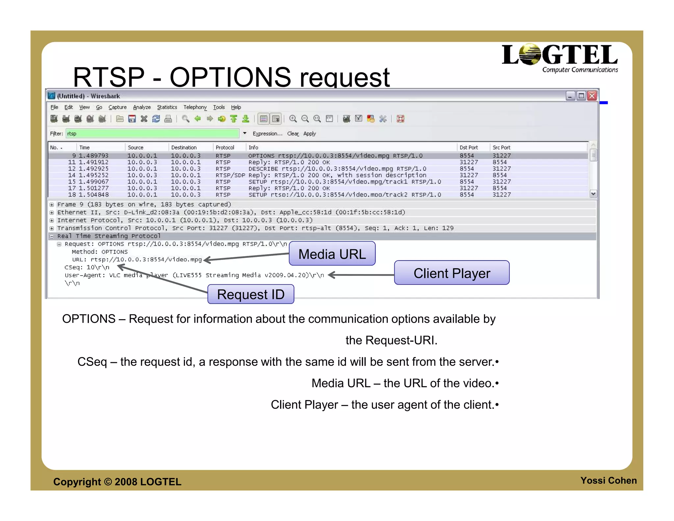
Task: Toggle packet list colorize icon
Action: coord(264,119)
